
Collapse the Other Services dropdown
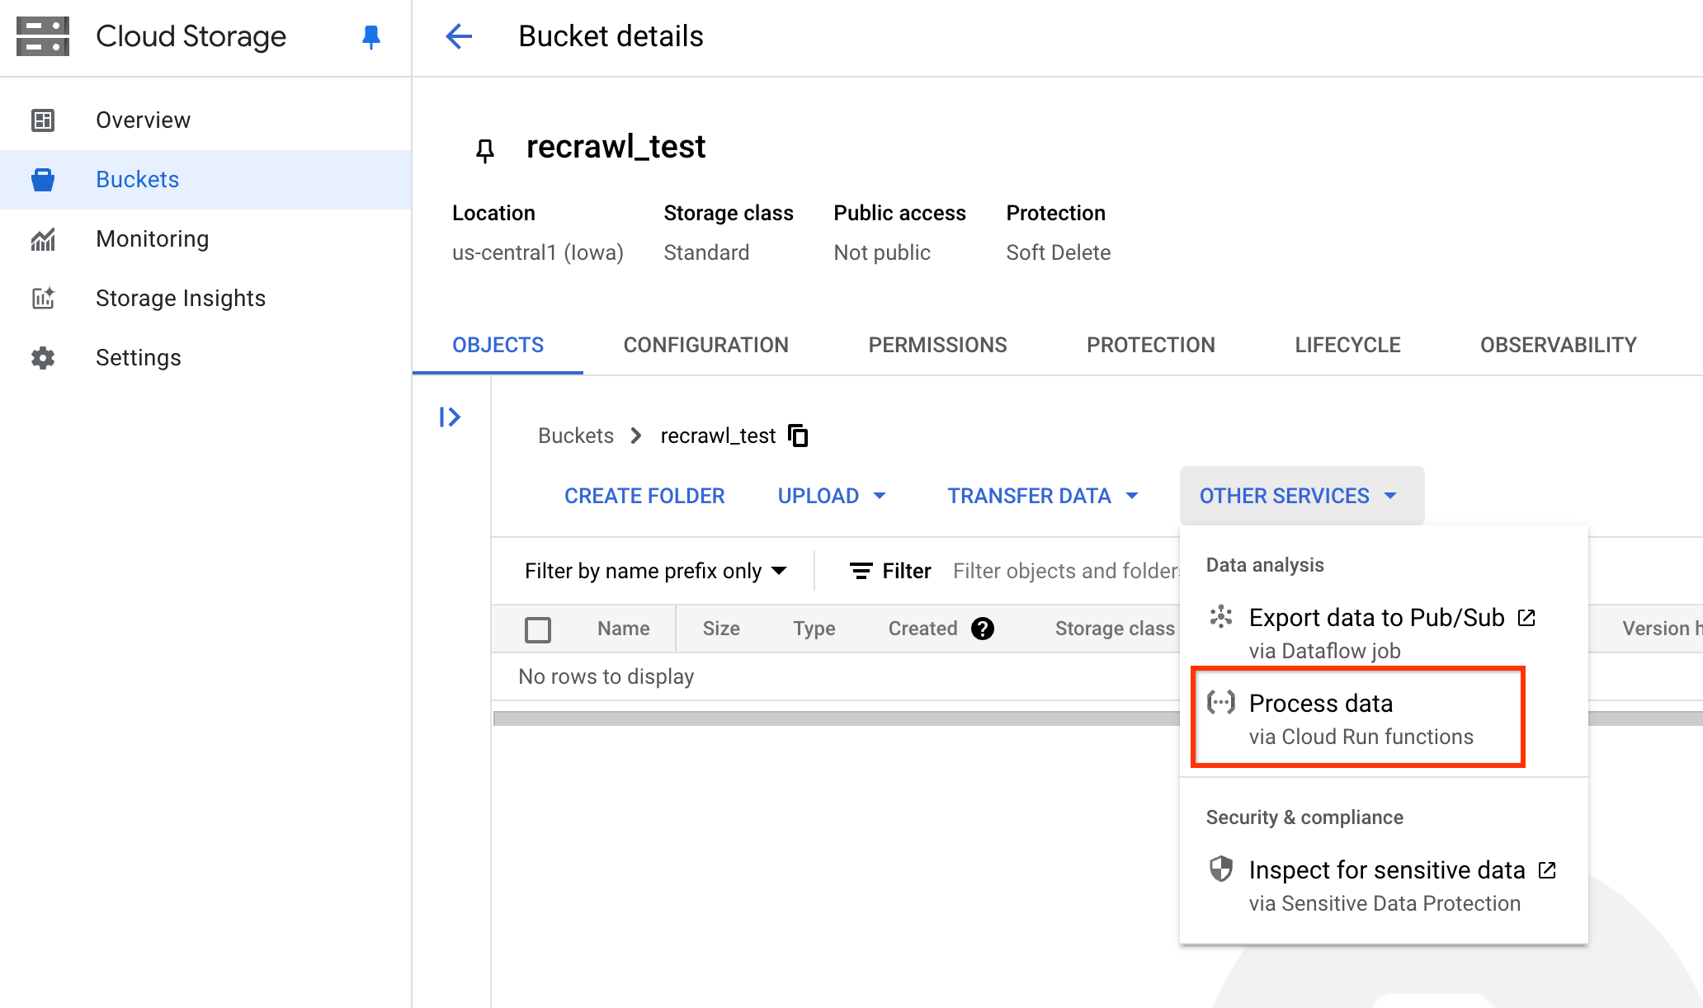point(1301,496)
